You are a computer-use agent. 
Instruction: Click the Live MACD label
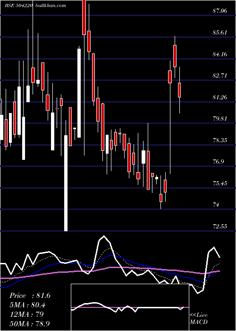[199, 318]
